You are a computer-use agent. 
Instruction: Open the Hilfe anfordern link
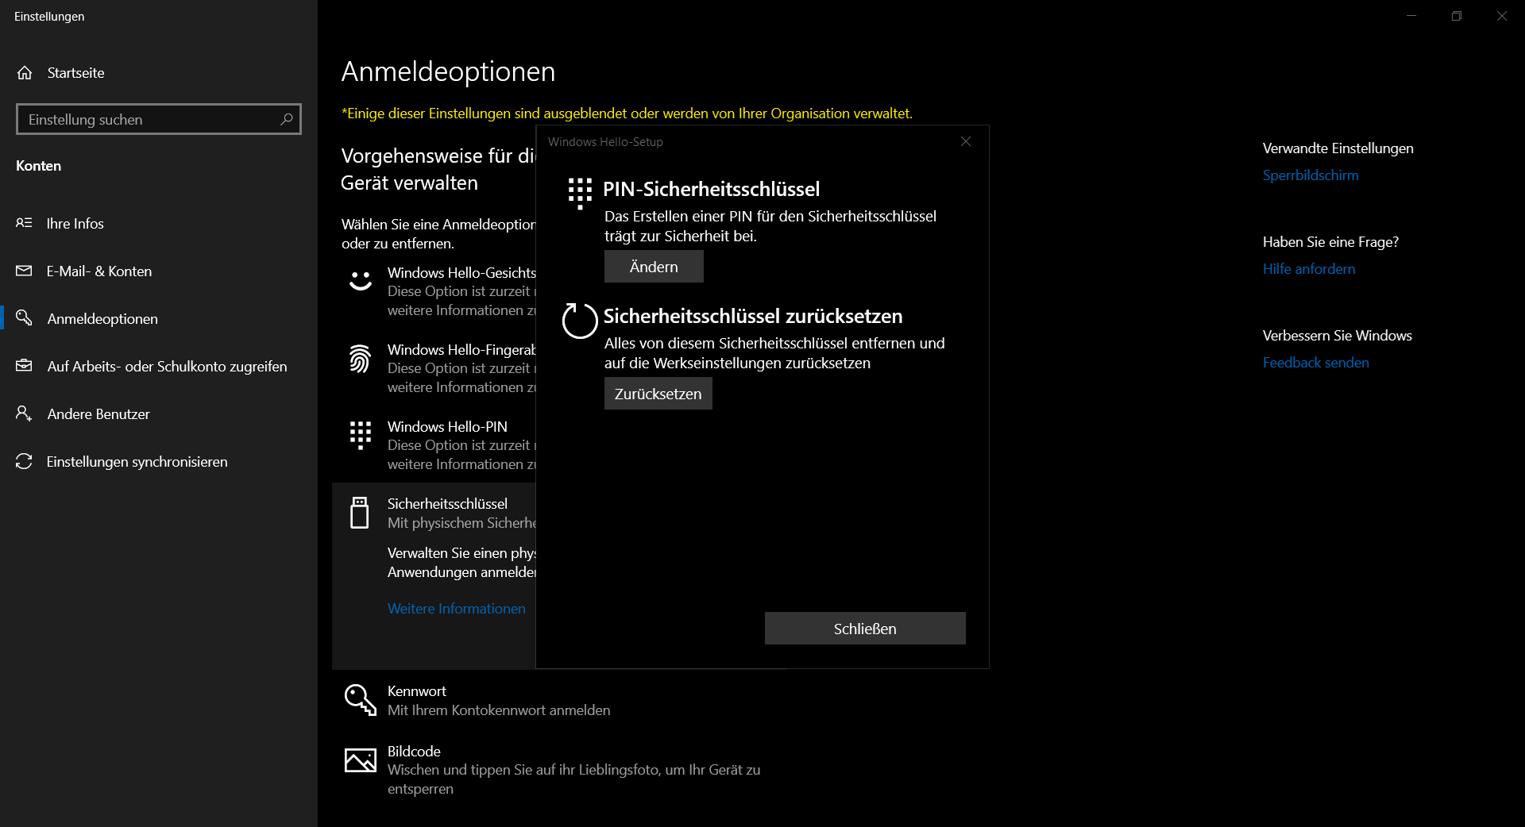pyautogui.click(x=1309, y=269)
